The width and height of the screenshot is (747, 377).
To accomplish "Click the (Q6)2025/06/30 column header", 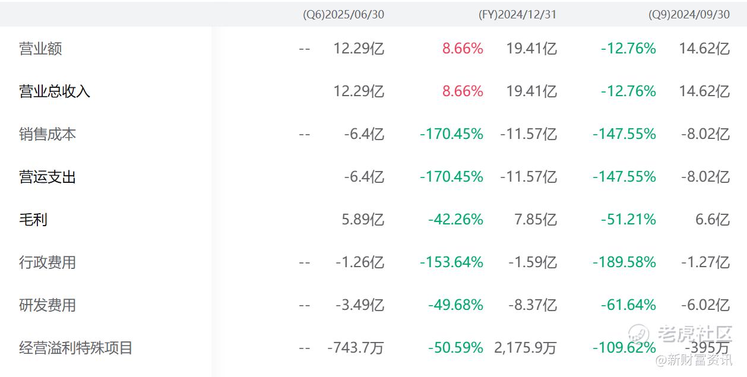I will coord(343,15).
